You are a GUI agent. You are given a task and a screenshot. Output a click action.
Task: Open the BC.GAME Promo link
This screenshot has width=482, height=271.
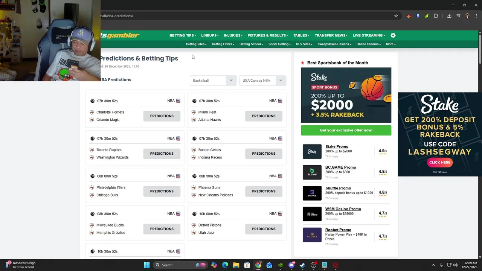[x=340, y=167]
